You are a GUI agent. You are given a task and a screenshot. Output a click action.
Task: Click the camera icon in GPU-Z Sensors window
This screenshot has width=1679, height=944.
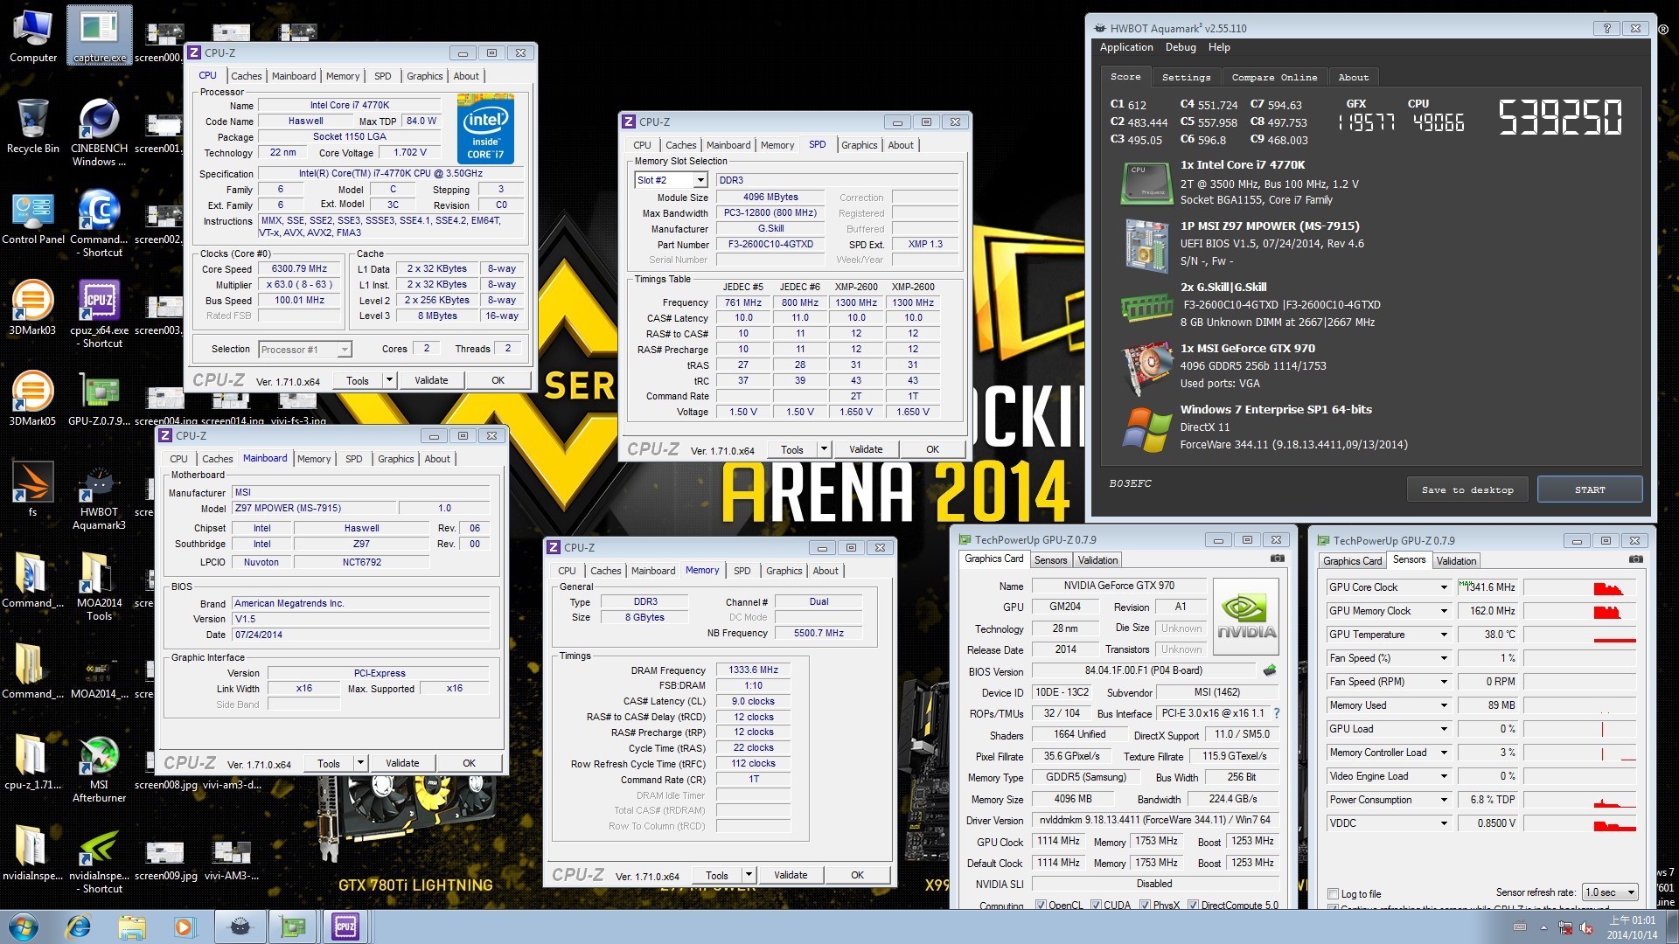pyautogui.click(x=1636, y=559)
